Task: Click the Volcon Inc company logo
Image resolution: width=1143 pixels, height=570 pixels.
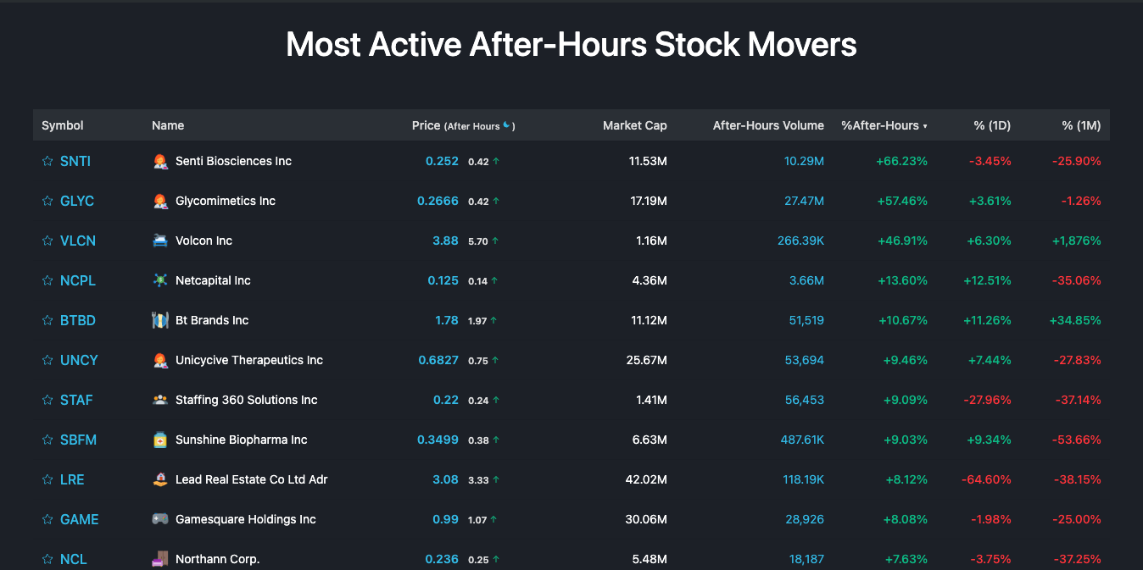Action: 160,240
